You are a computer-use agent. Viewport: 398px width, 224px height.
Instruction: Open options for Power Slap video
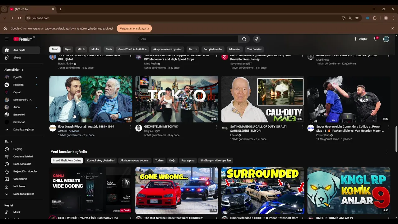coord(389,127)
